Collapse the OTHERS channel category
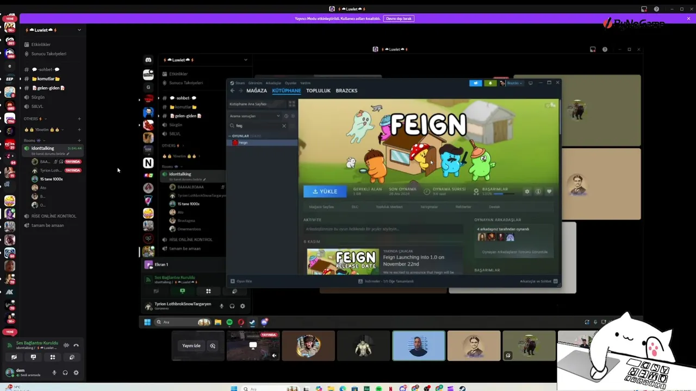The image size is (696, 391). click(35, 118)
